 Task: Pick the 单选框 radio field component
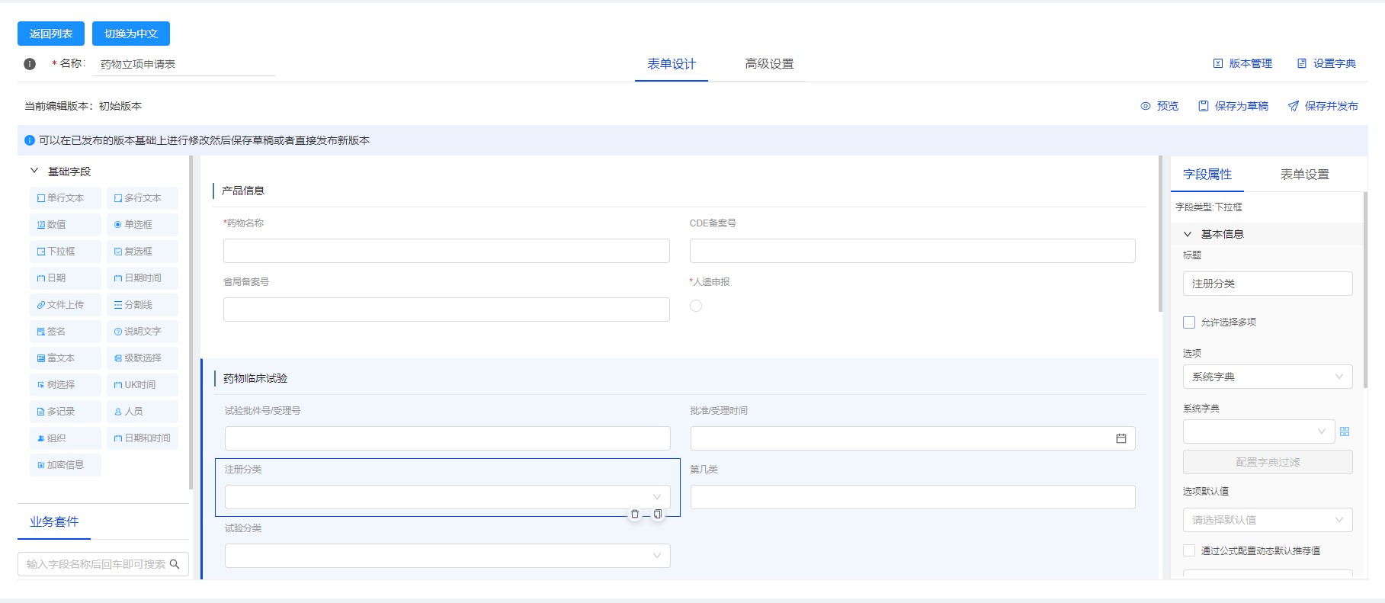coord(142,225)
